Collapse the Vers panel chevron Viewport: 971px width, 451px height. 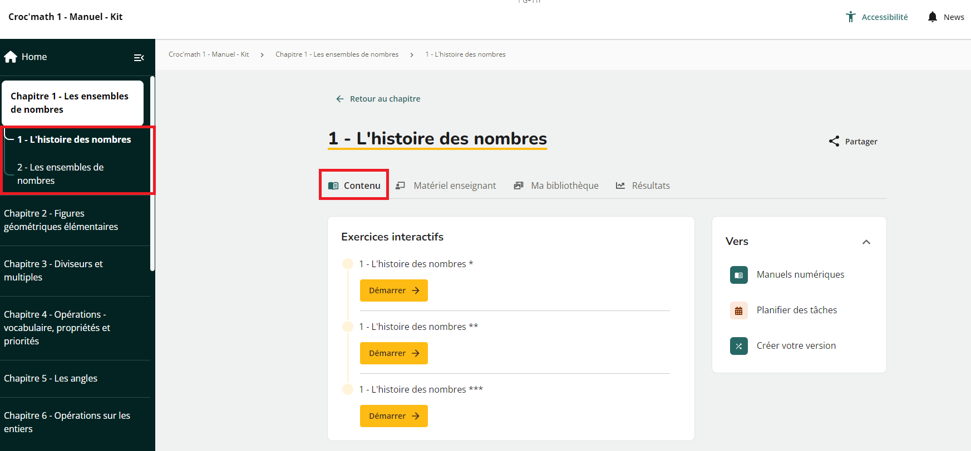(866, 242)
